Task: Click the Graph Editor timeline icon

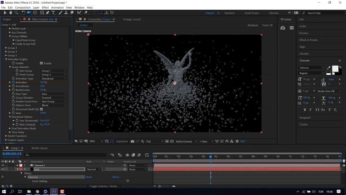Action: (147, 155)
